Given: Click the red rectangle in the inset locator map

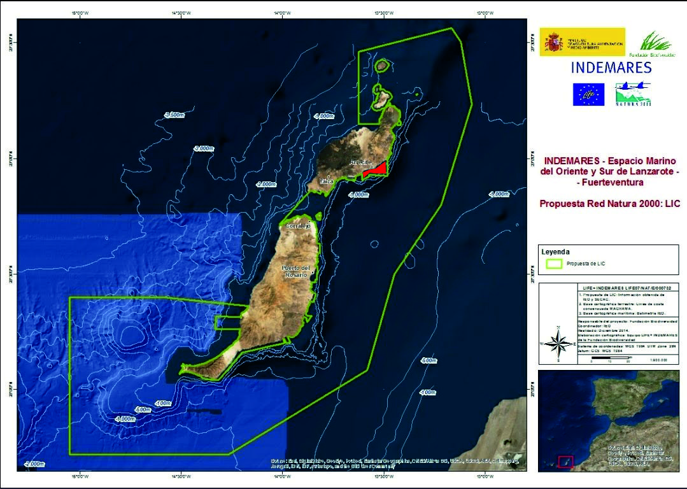Looking at the screenshot, I should point(565,462).
